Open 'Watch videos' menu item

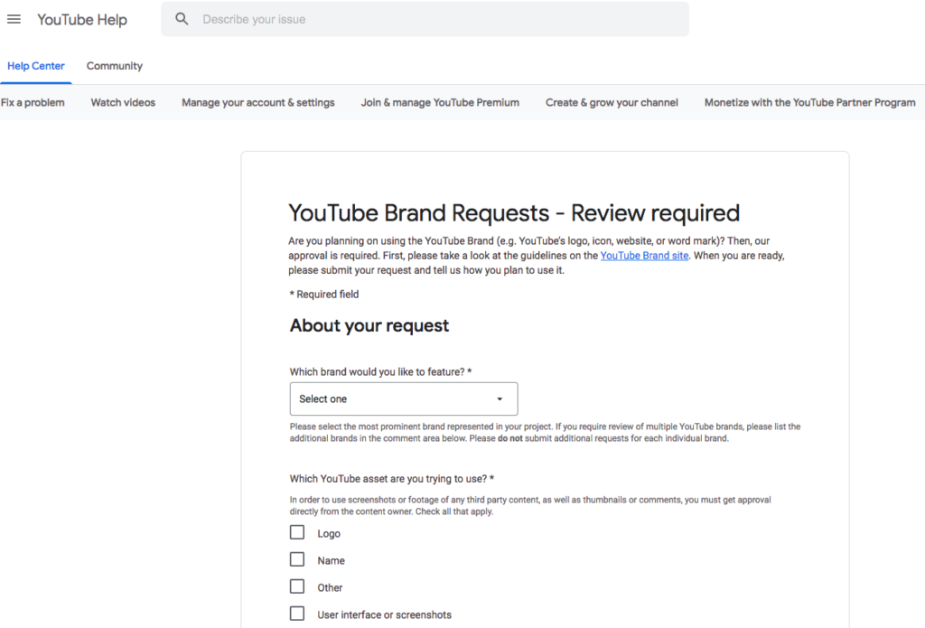(x=123, y=103)
